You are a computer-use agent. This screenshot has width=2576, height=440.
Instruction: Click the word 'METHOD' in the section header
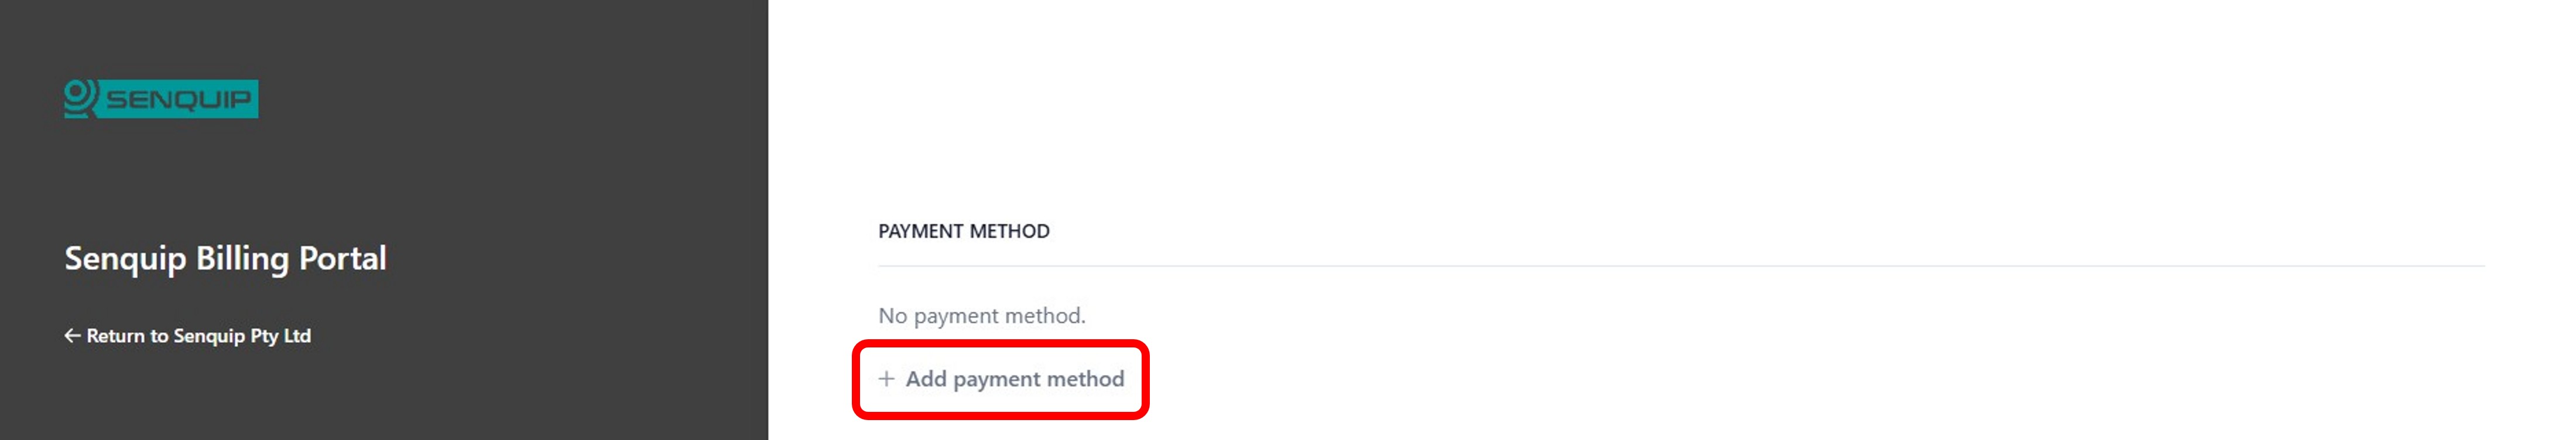coord(1009,231)
